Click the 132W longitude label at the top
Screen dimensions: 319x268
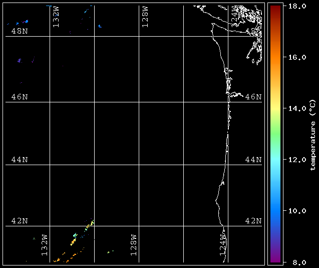click(x=56, y=17)
